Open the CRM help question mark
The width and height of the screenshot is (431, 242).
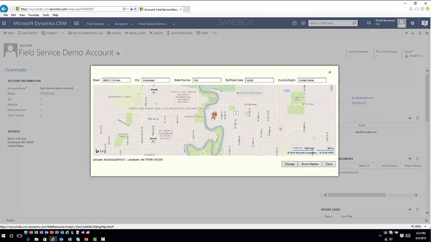(x=425, y=23)
